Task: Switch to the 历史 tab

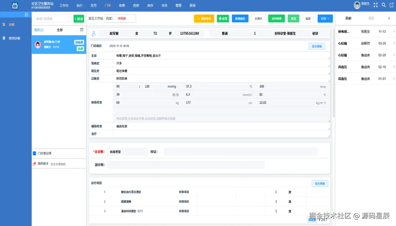Action: click(348, 18)
